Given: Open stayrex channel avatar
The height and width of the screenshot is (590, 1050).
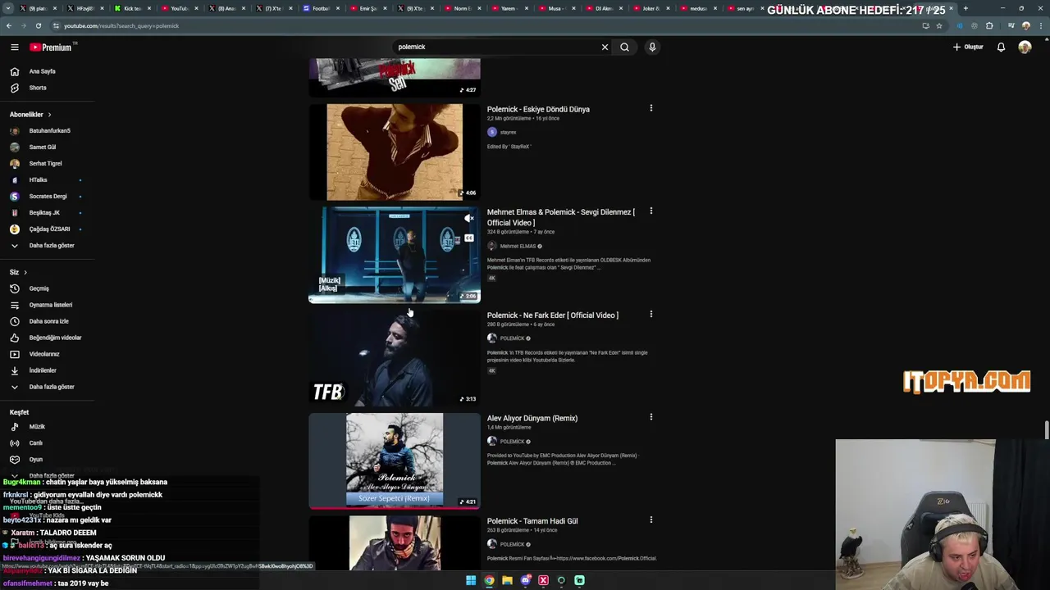Looking at the screenshot, I should tap(492, 132).
